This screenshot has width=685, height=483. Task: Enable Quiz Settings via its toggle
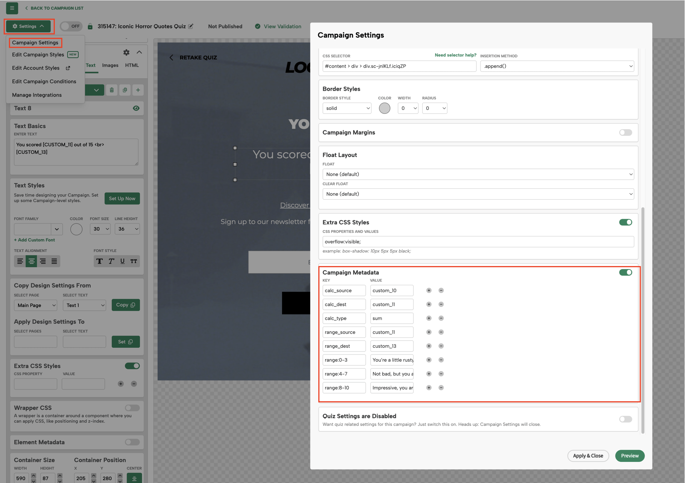click(626, 419)
